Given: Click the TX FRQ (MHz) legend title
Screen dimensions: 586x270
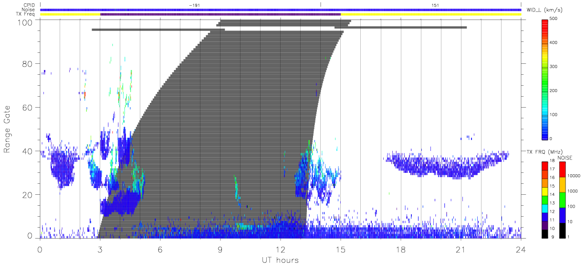Looking at the screenshot, I should pyautogui.click(x=544, y=152).
